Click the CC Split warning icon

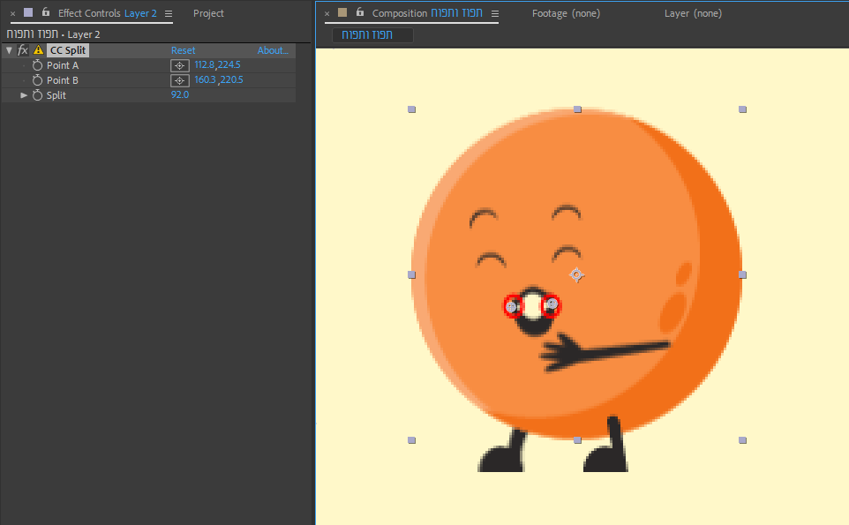38,49
